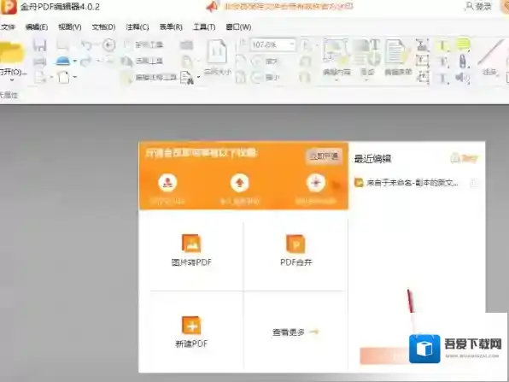
Task: Select the yellow sticky note icon
Action: pos(463,44)
